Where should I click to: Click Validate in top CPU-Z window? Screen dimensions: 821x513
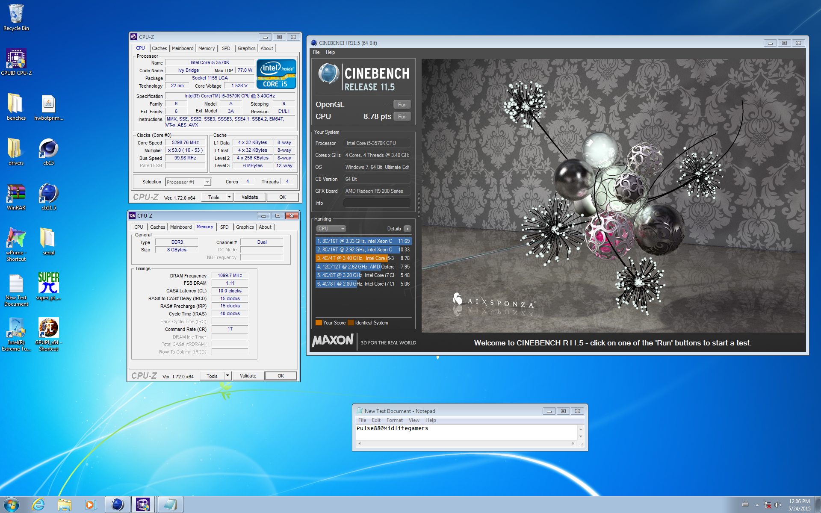pyautogui.click(x=250, y=197)
